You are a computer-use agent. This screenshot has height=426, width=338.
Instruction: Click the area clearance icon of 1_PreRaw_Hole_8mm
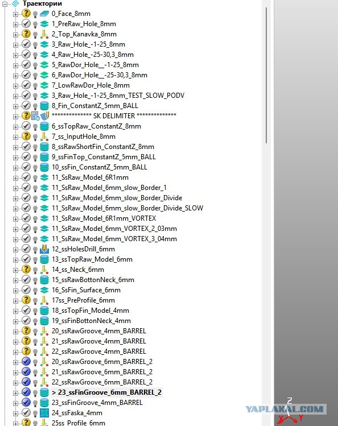point(44,24)
